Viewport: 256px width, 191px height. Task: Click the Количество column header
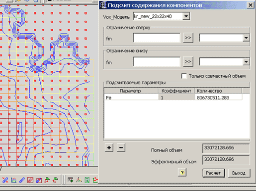(218, 91)
